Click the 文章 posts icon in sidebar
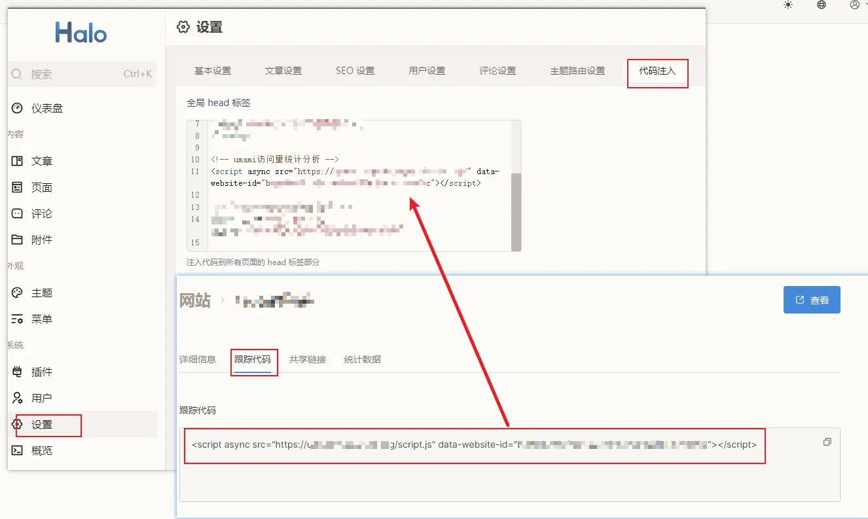Image resolution: width=868 pixels, height=519 pixels. click(x=18, y=161)
